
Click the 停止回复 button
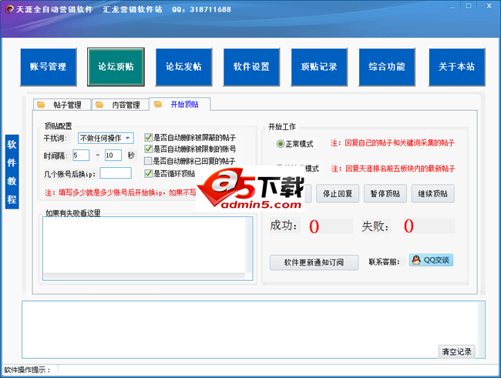click(338, 193)
